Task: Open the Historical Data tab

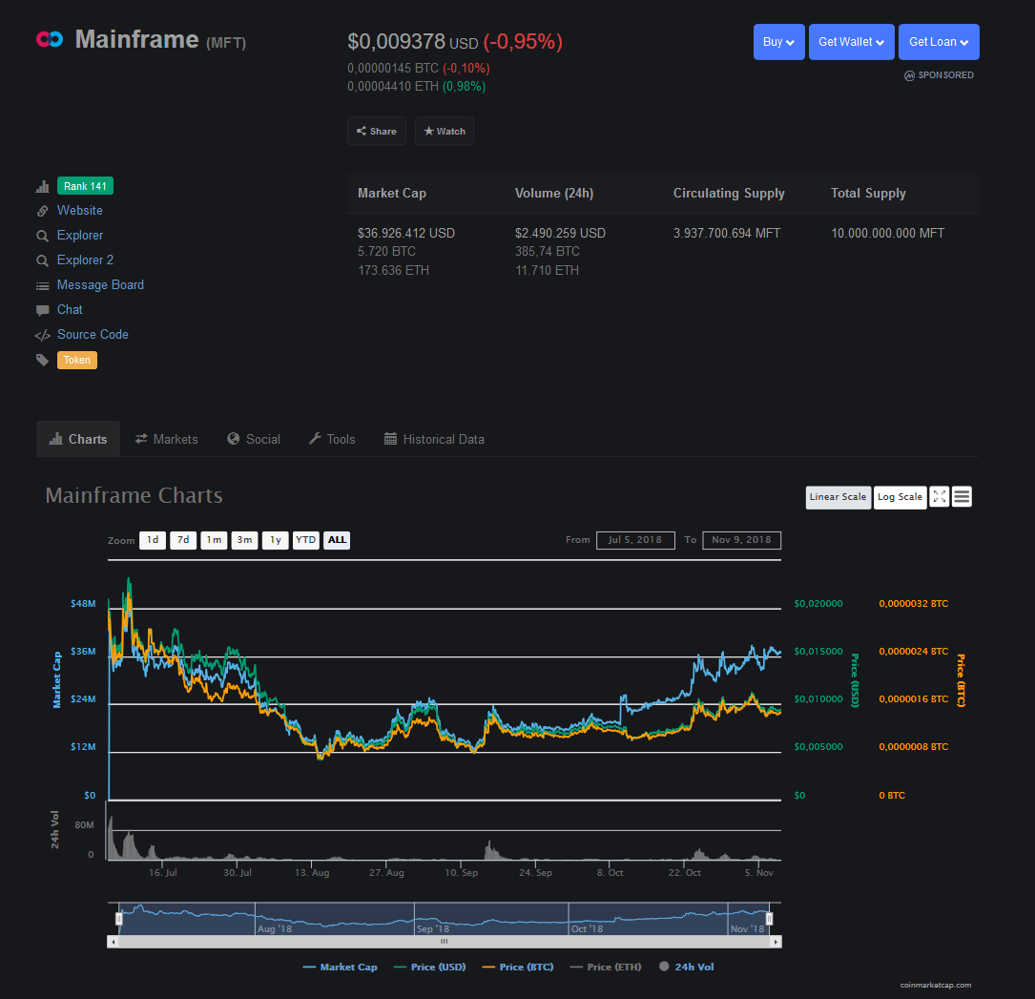Action: (x=434, y=439)
